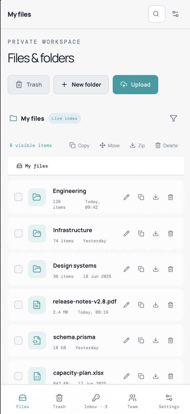Rename the Design systems folder
The image size is (190, 414).
[127, 269]
